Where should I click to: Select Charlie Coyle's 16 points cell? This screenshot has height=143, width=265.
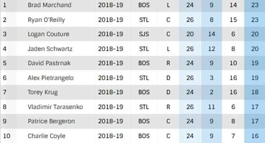click(255, 136)
